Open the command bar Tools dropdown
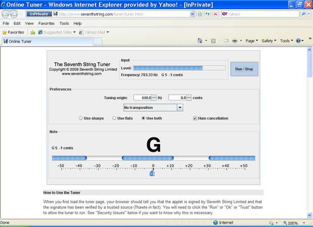Screen dimensions: 313x227 click(286, 41)
